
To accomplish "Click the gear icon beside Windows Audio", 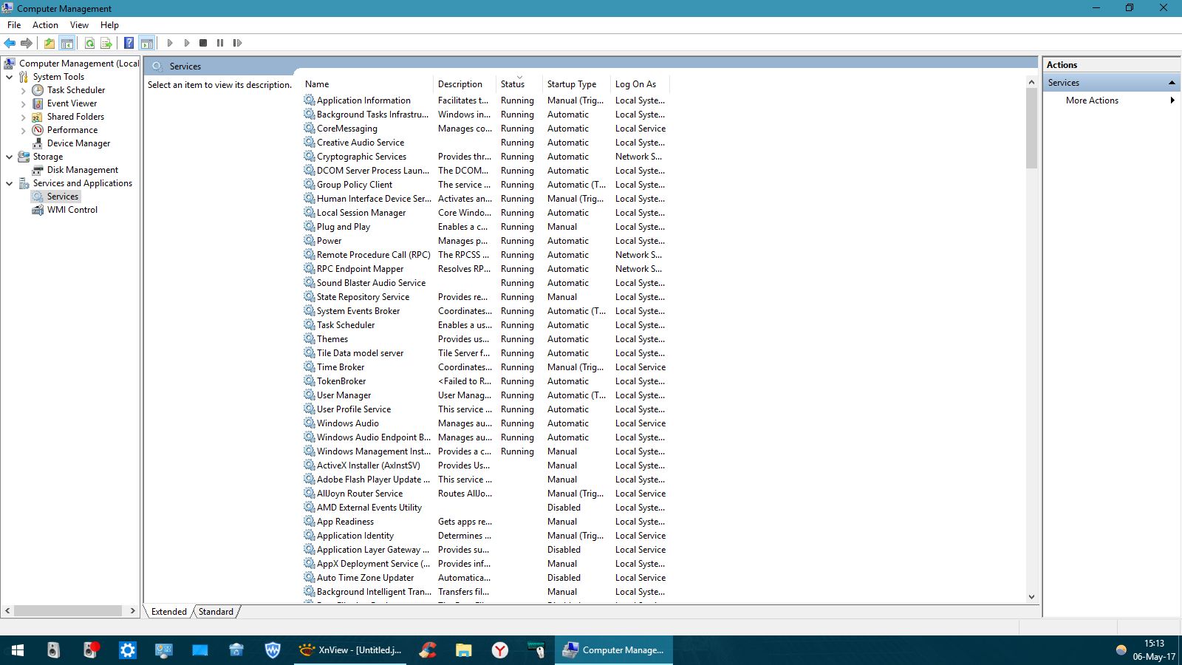I will click(310, 423).
